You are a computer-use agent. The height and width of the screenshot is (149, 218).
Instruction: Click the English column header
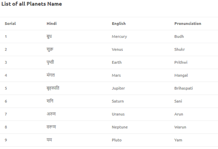(119, 24)
